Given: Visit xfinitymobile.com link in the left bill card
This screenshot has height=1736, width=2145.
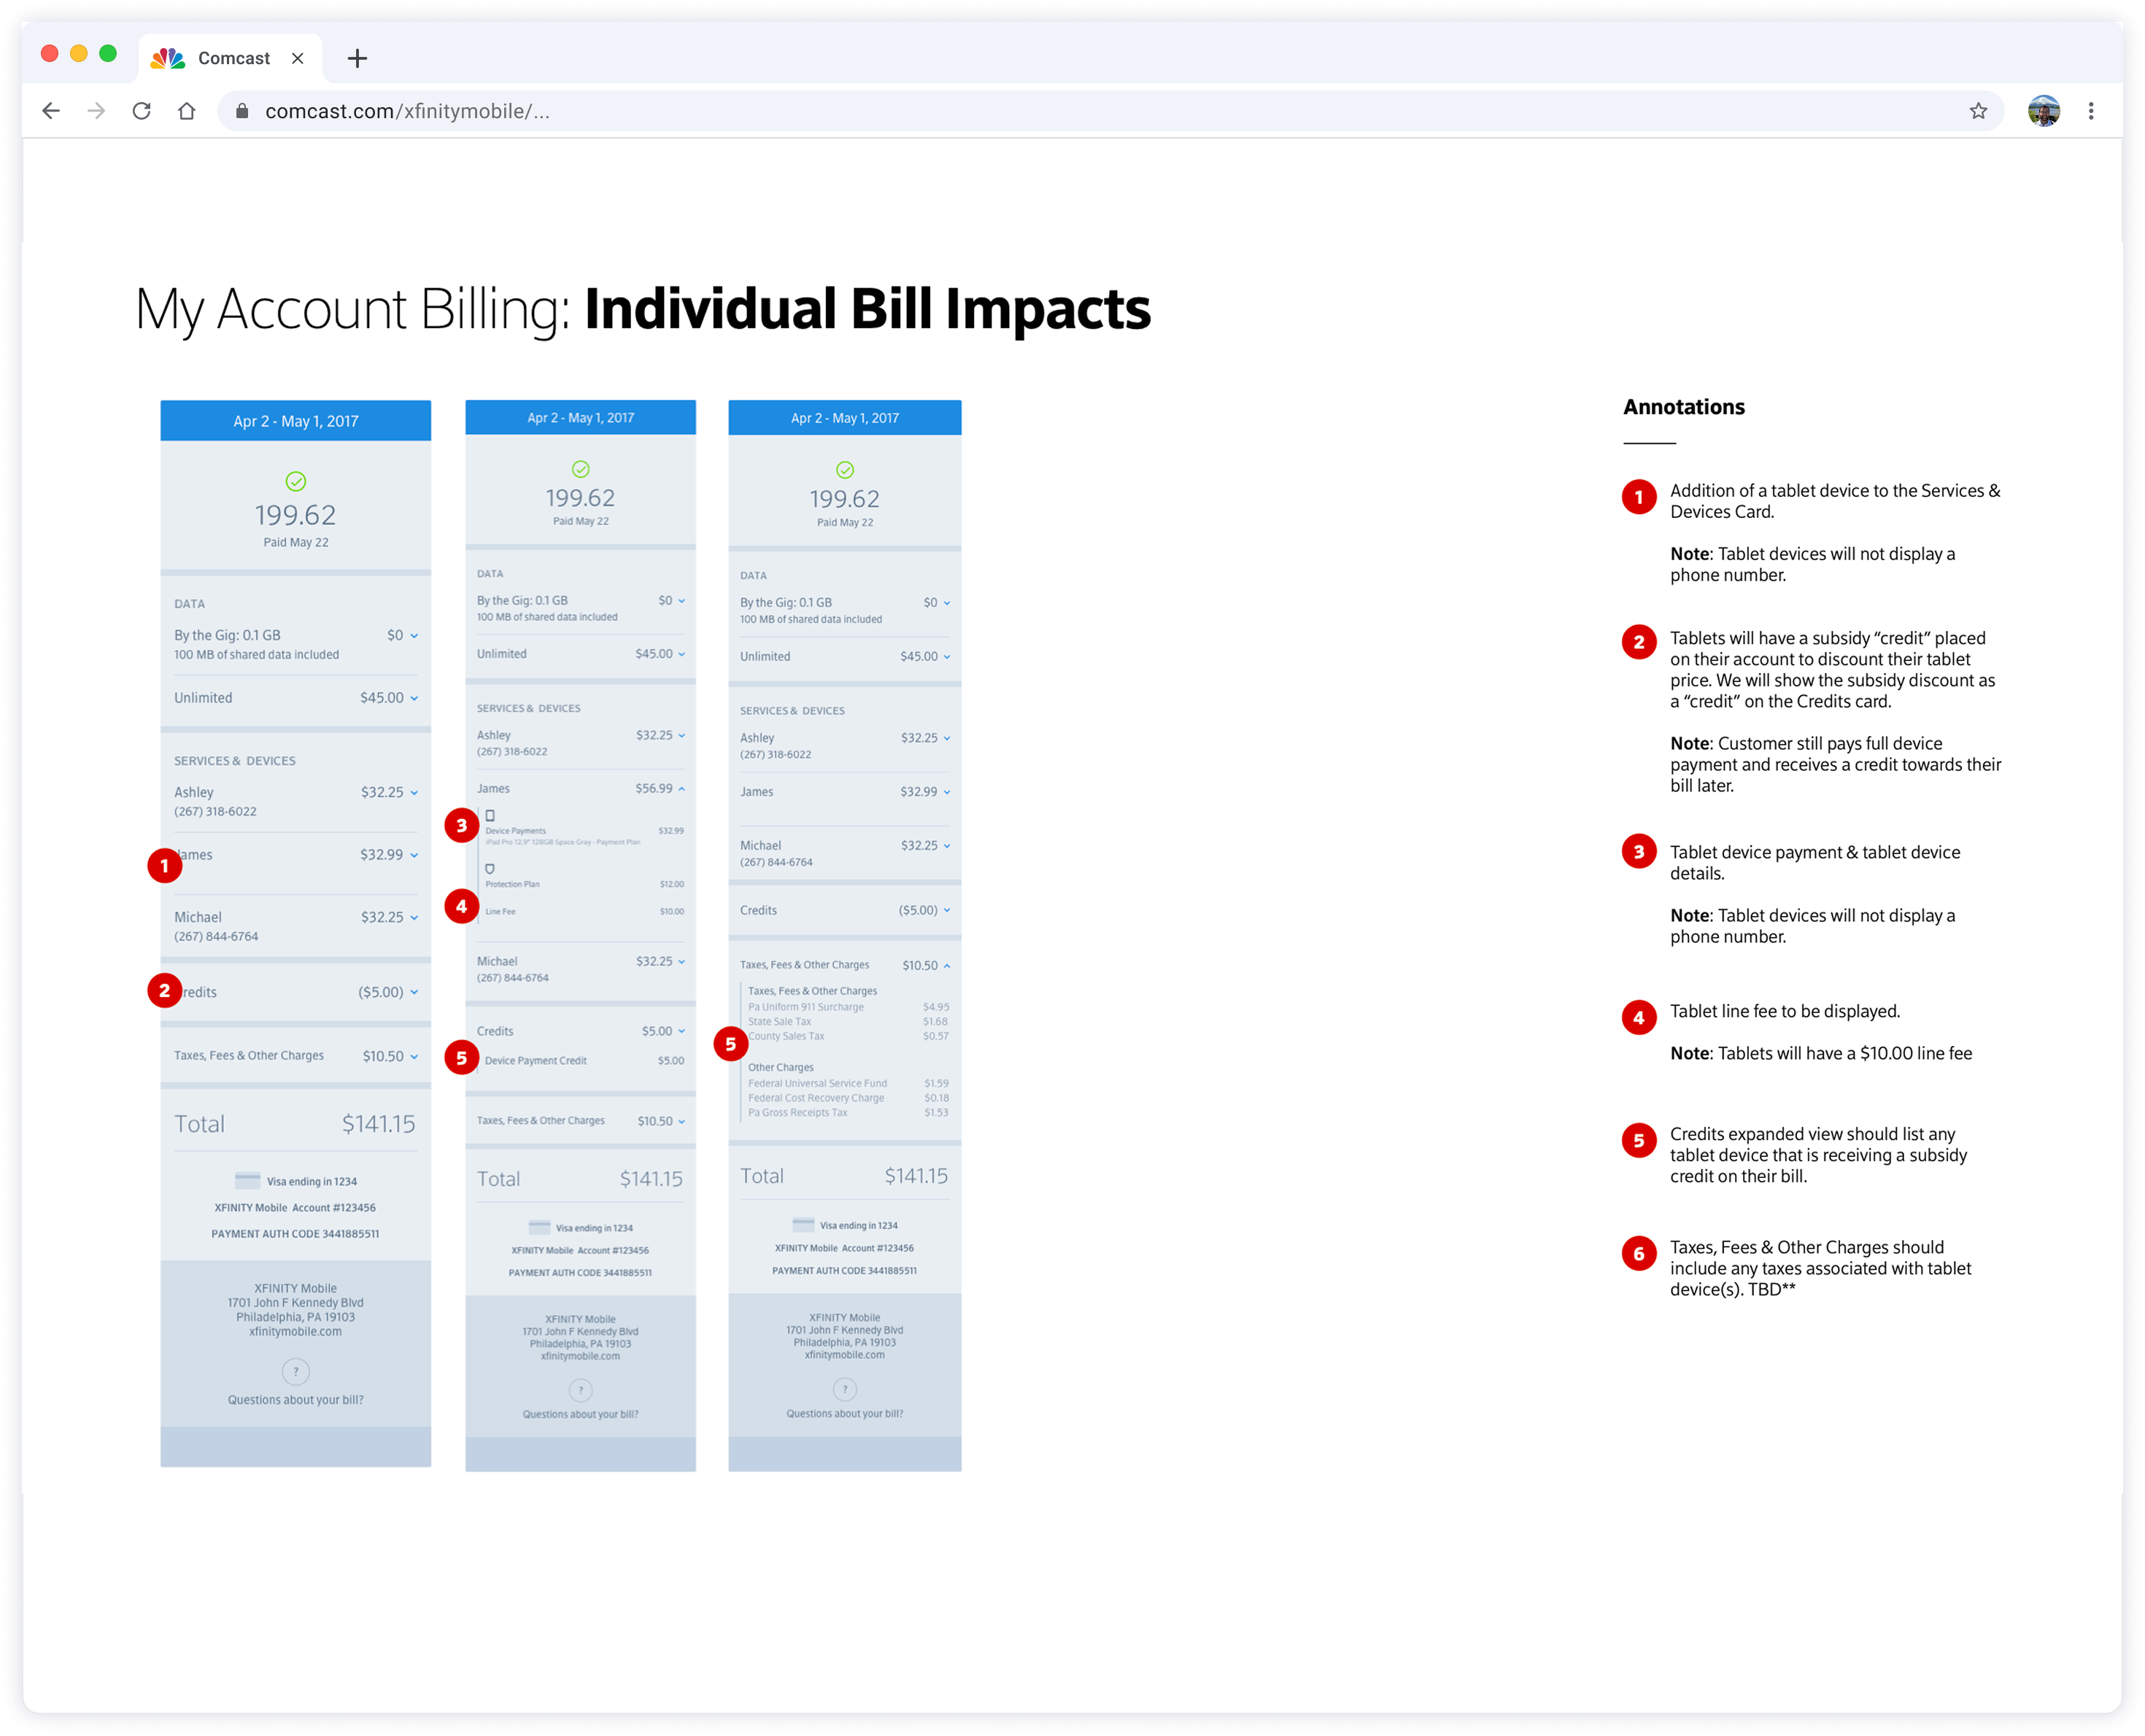Looking at the screenshot, I should pyautogui.click(x=296, y=1331).
